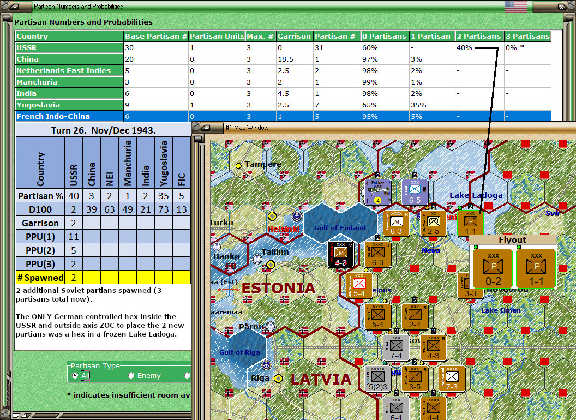Select the 7-3 infantry counter

click(x=452, y=379)
